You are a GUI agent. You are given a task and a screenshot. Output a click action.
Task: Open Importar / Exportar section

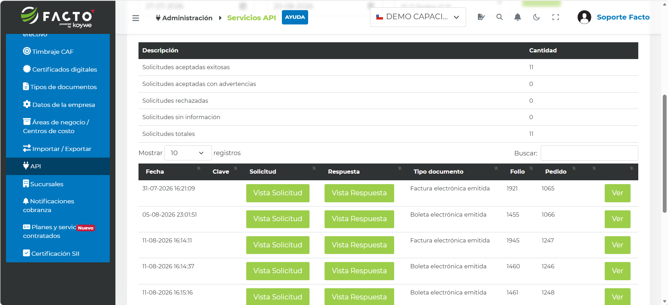(x=58, y=149)
